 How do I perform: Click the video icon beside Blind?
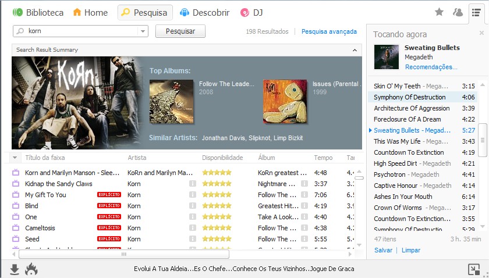pos(16,206)
